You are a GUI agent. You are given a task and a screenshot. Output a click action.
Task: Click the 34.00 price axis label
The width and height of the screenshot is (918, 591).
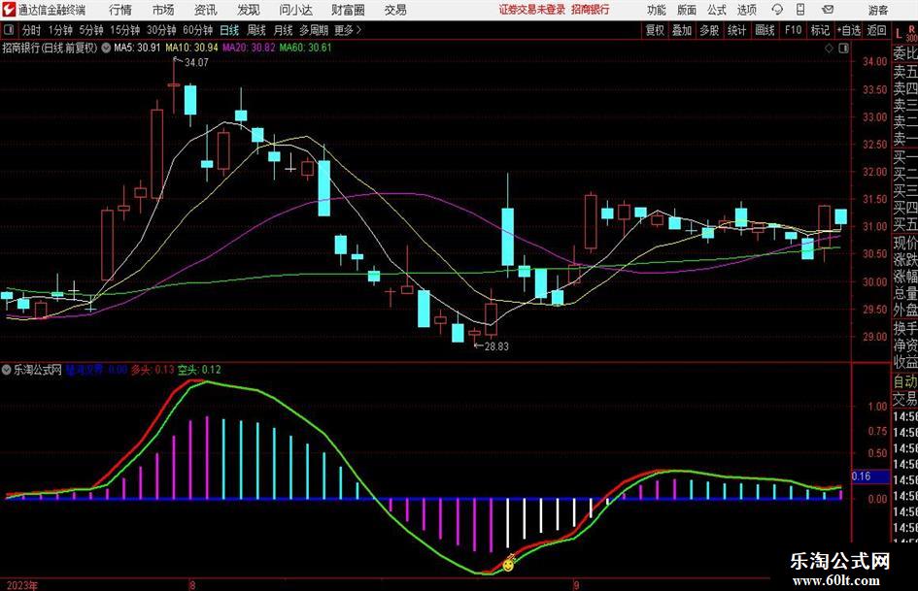pyautogui.click(x=874, y=61)
